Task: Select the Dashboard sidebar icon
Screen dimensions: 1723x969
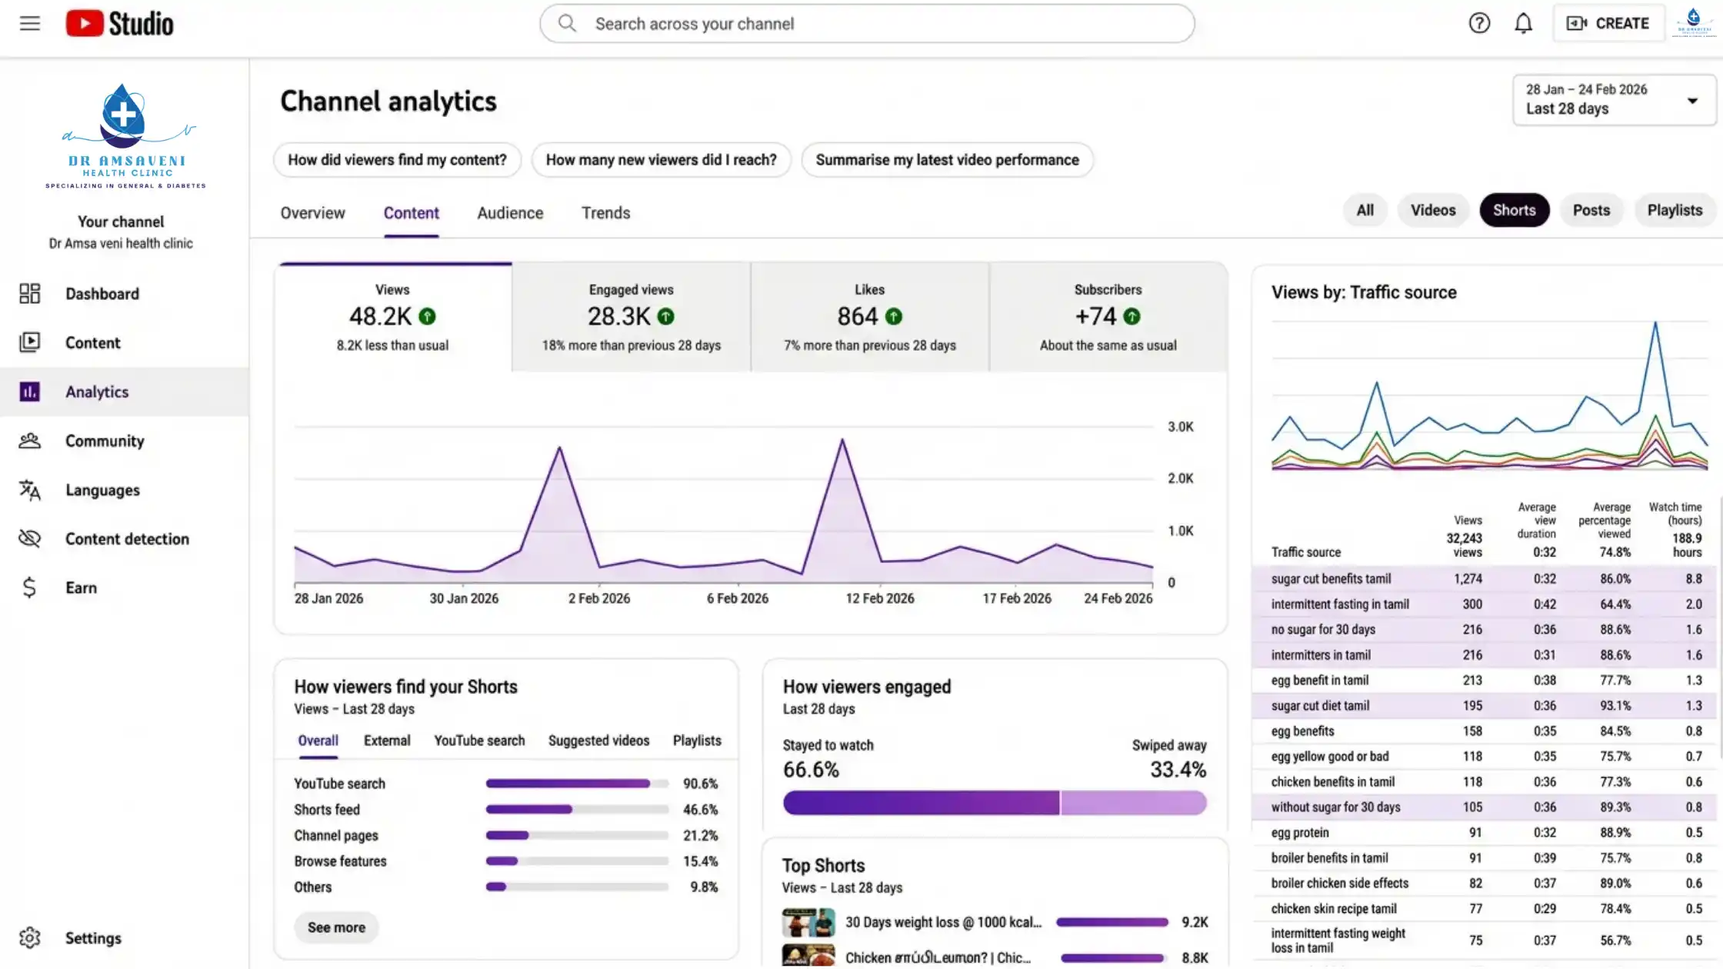Action: pyautogui.click(x=29, y=293)
